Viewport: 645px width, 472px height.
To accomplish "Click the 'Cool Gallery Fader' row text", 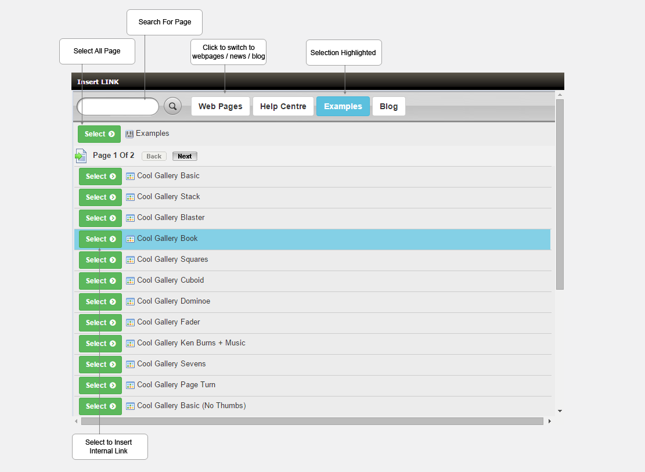I will (x=169, y=322).
